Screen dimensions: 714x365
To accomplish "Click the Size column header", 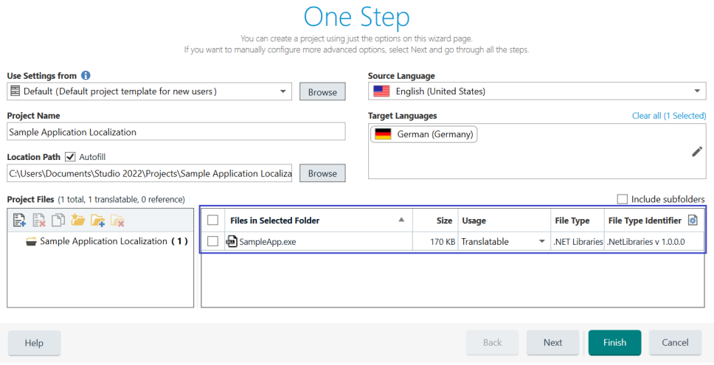I will (x=435, y=220).
